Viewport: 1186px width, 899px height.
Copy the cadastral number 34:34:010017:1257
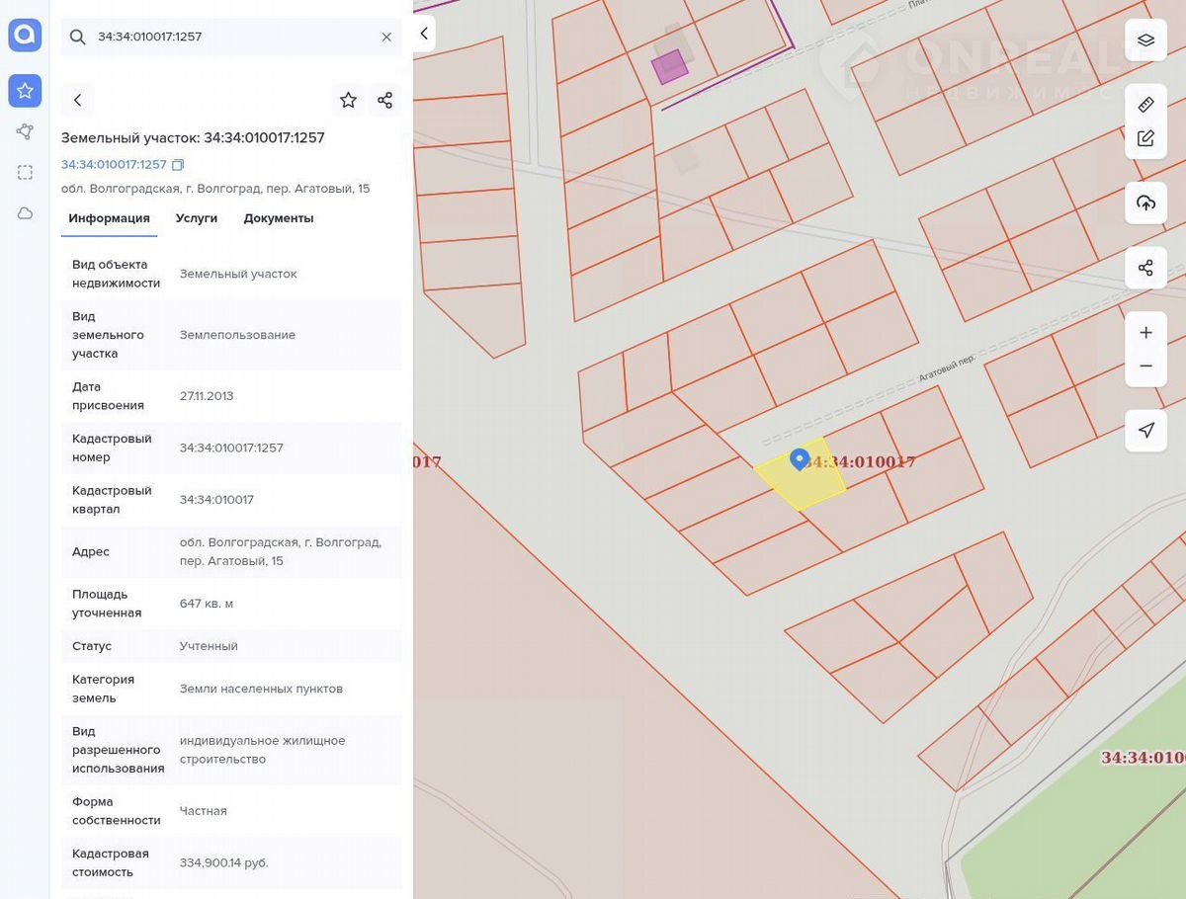(178, 165)
